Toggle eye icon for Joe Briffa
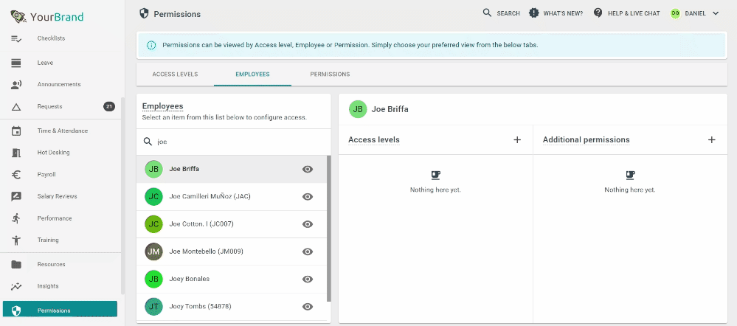 [x=308, y=169]
